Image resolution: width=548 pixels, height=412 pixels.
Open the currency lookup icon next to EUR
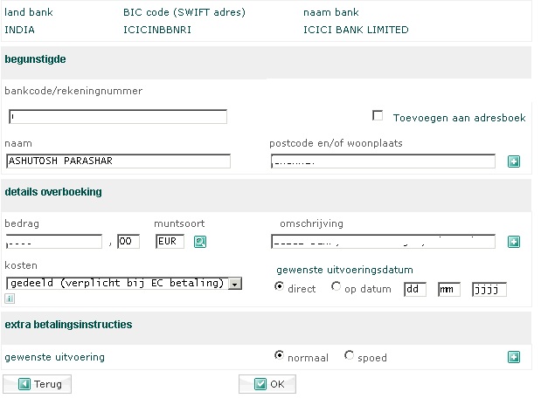(199, 242)
